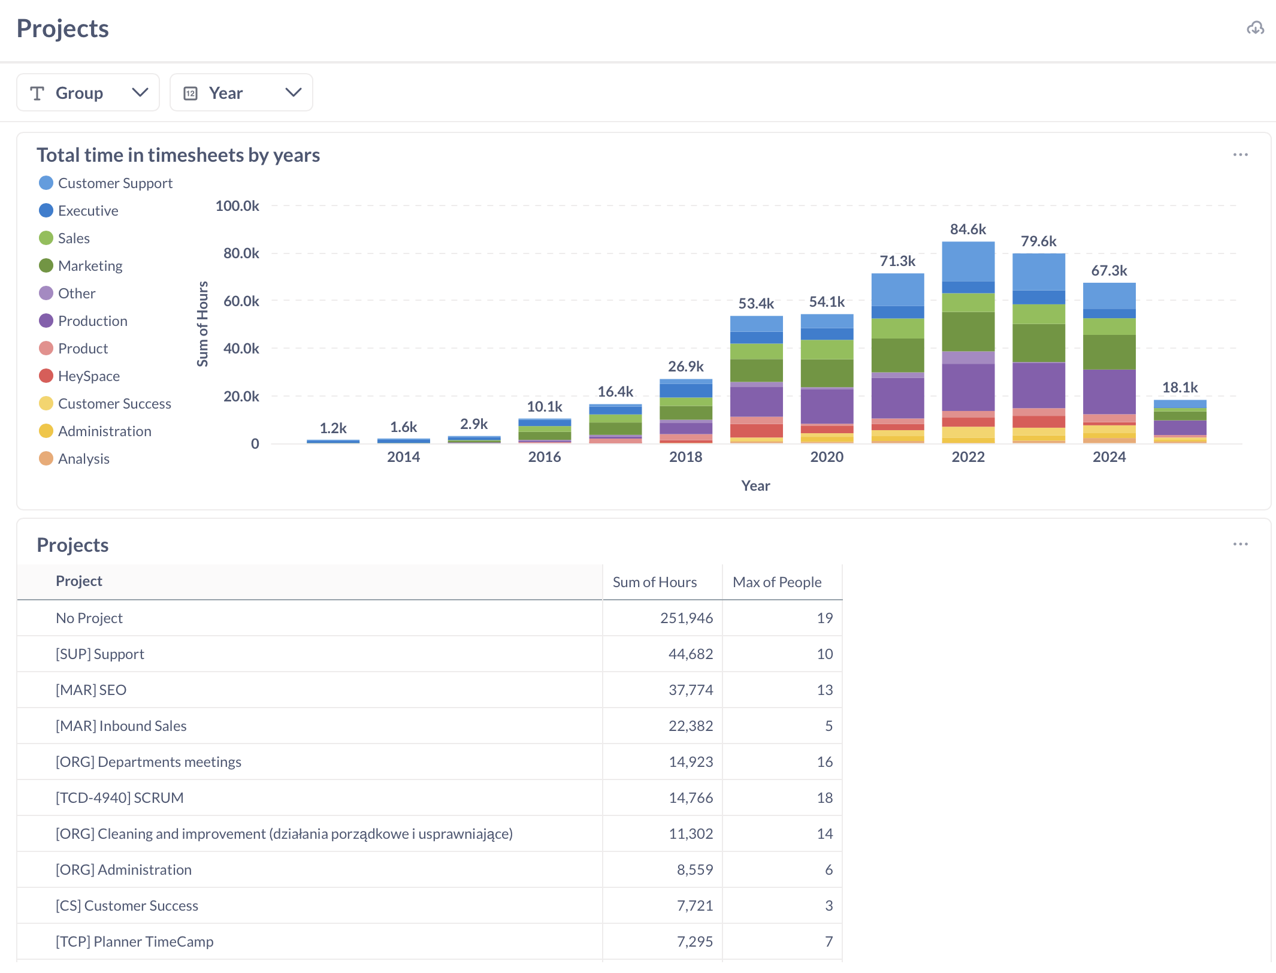
Task: Open the Group filter dropdown
Action: (x=88, y=93)
